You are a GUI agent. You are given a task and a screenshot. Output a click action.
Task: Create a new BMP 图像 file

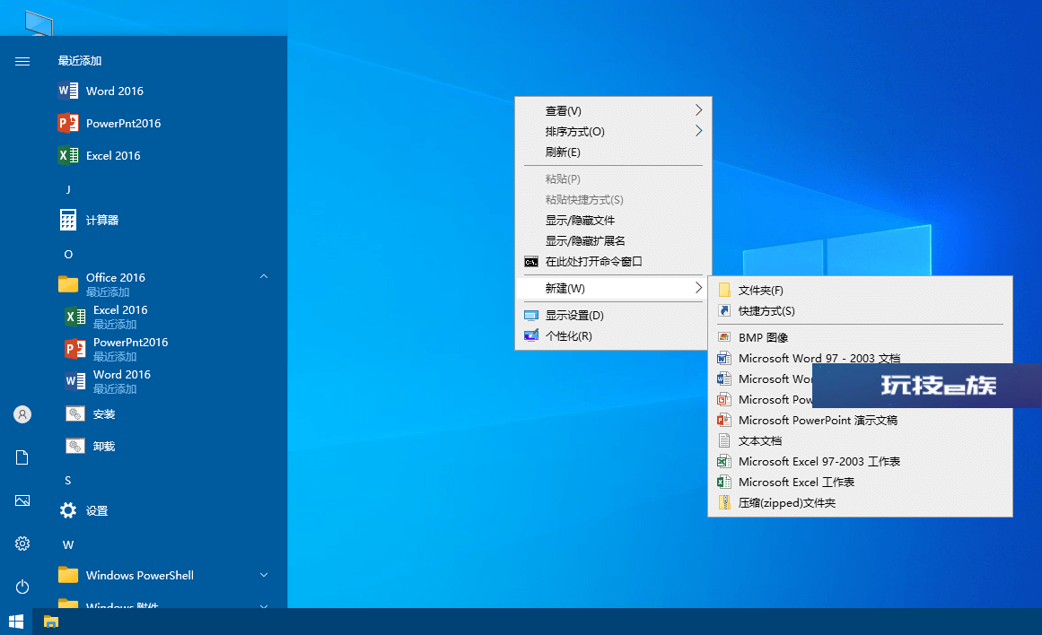(x=860, y=337)
